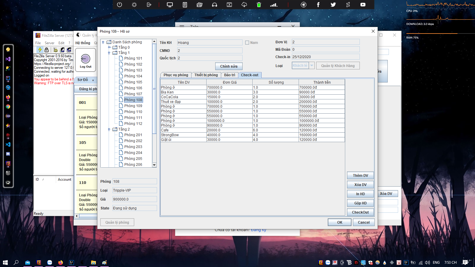This screenshot has width=475, height=267.
Task: Open the Hệ thống menu
Action: 83,43
